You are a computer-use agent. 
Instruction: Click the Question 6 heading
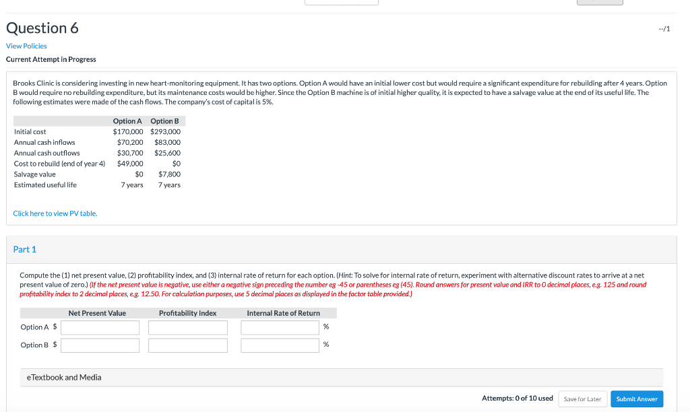tap(42, 28)
